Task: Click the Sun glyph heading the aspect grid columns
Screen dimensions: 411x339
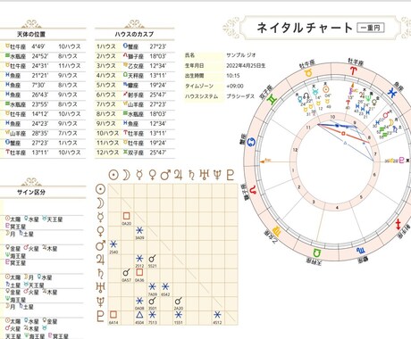Action: (113, 175)
